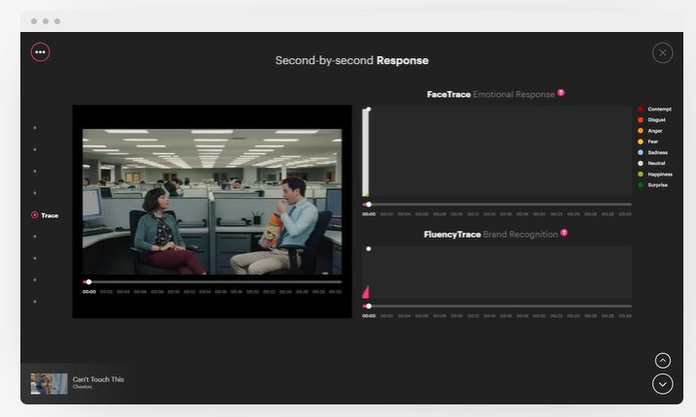The height and width of the screenshot is (417, 696).
Task: Toggle the Disgust emotion legend
Action: (x=651, y=120)
